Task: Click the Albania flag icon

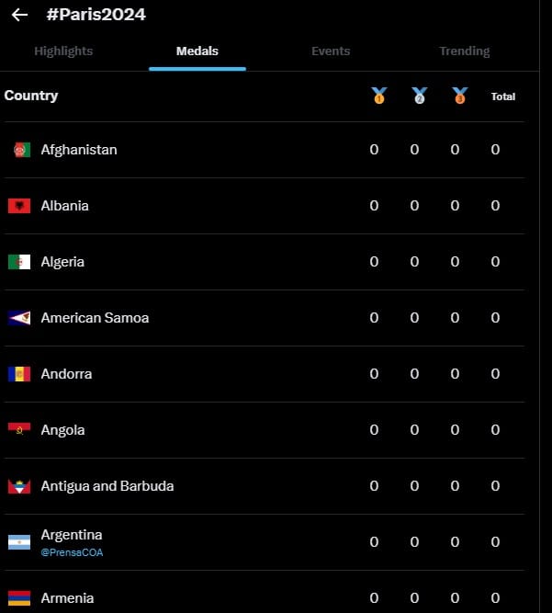Action: click(19, 206)
